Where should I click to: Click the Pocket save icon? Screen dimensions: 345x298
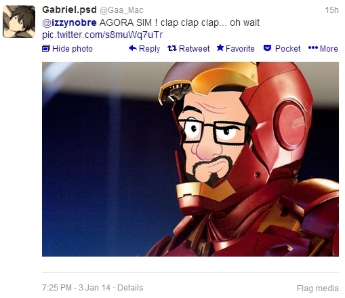267,48
